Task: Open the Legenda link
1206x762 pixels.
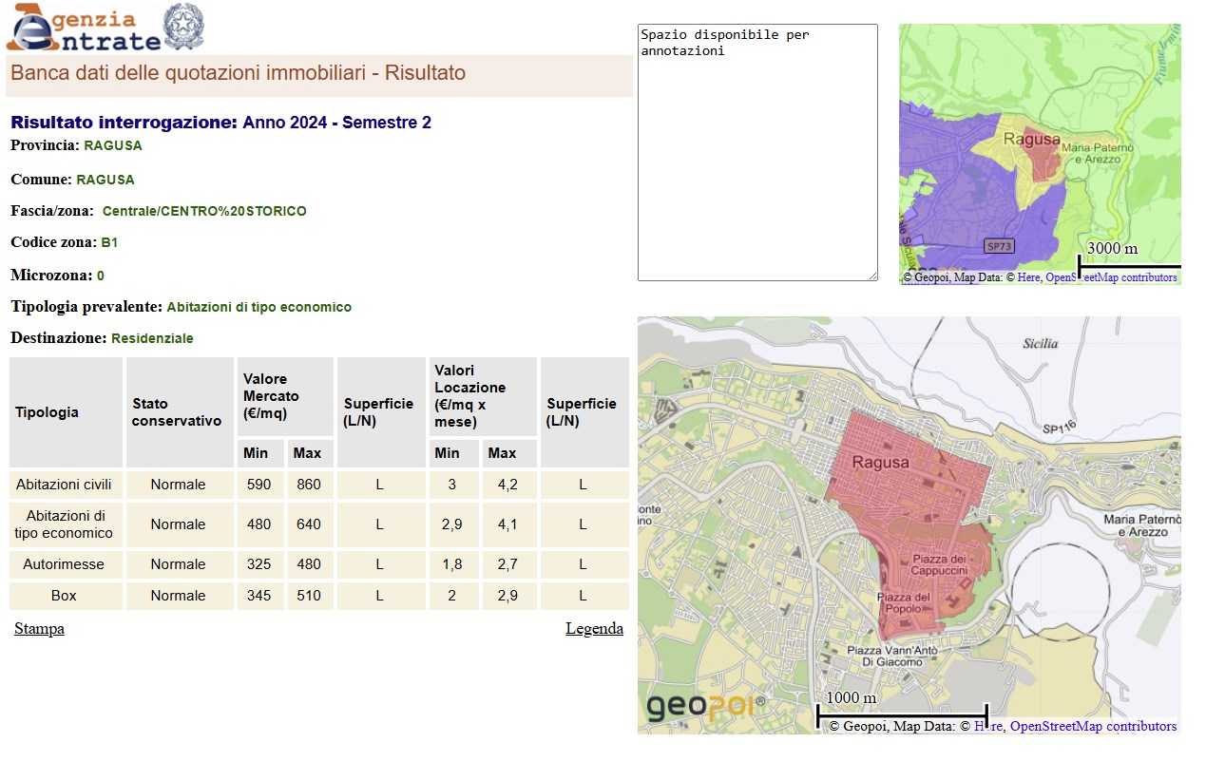Action: 594,629
